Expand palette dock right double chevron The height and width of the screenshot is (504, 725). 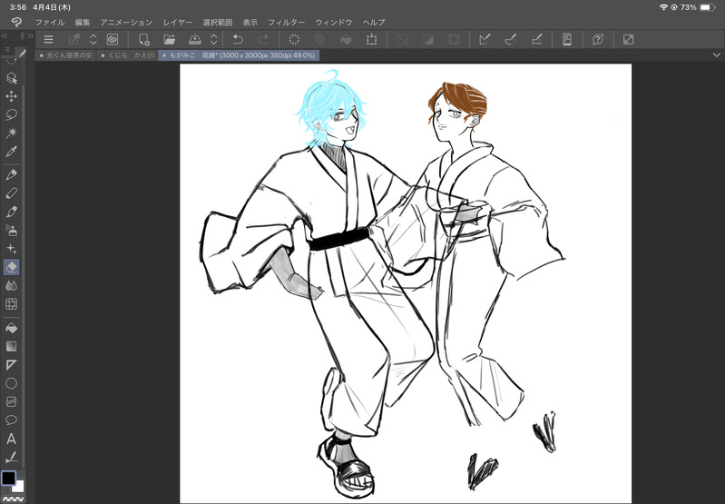(x=31, y=35)
